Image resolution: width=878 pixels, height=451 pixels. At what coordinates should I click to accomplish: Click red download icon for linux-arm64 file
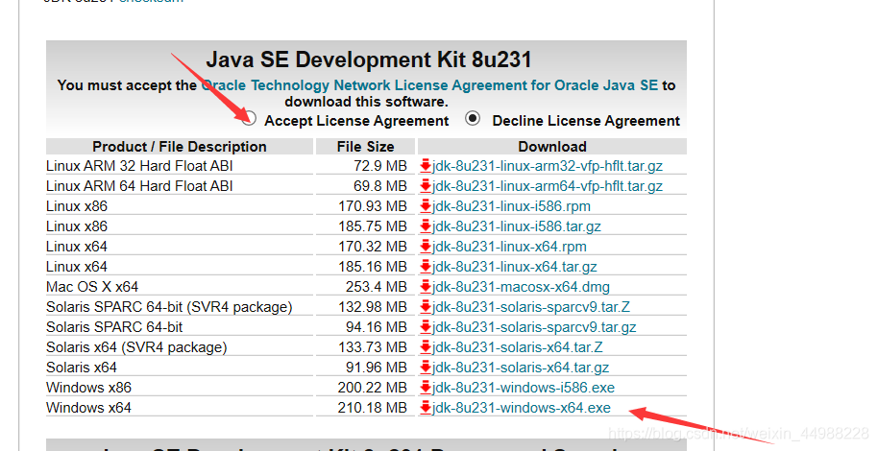pyautogui.click(x=426, y=186)
